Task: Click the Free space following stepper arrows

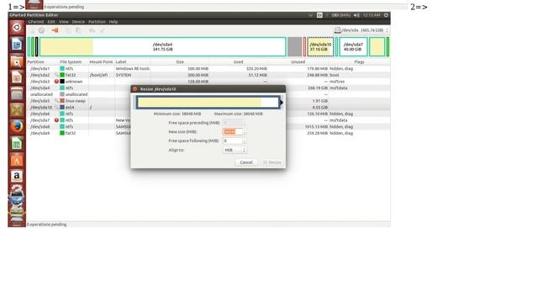Action: [245, 141]
